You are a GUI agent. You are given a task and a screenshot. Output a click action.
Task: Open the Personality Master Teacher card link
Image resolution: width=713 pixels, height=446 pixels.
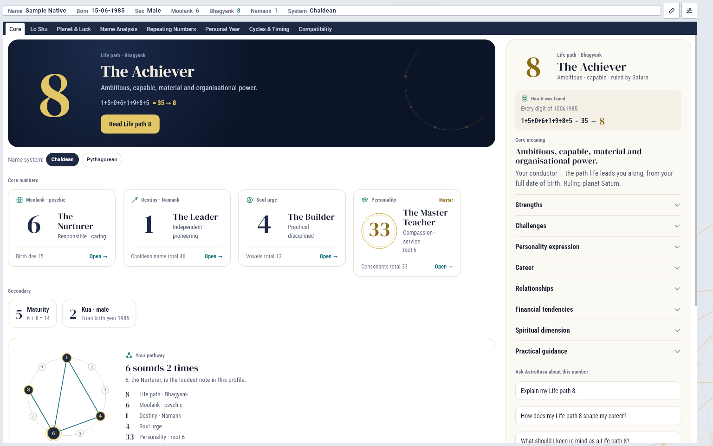[x=444, y=267]
